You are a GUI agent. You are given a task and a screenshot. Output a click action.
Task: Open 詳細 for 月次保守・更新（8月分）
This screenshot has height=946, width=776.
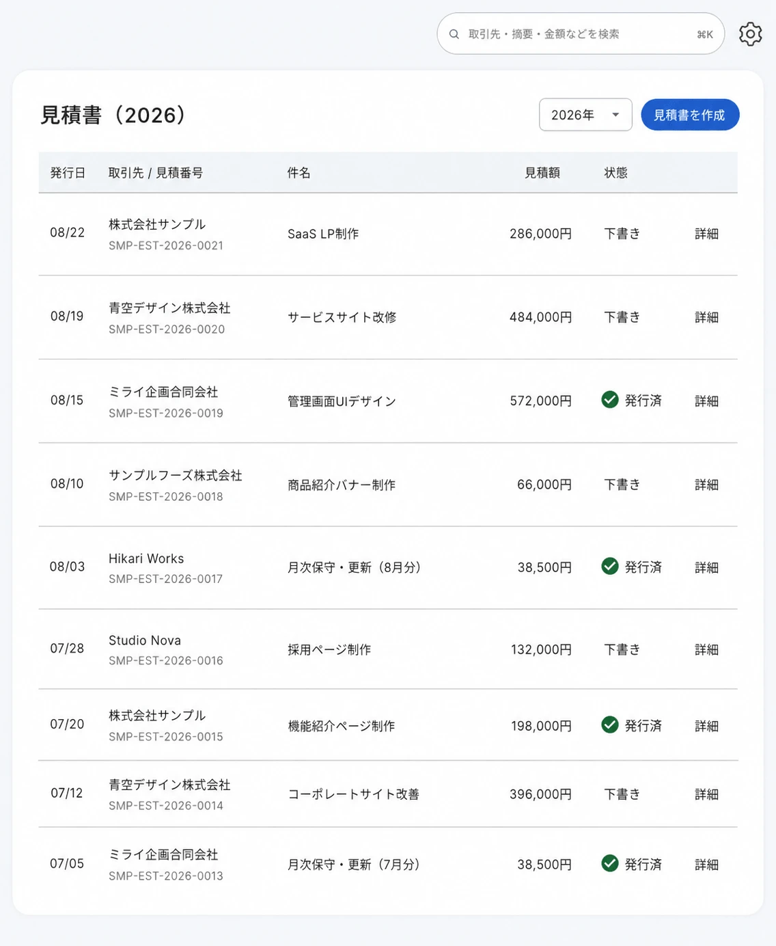[x=706, y=567]
